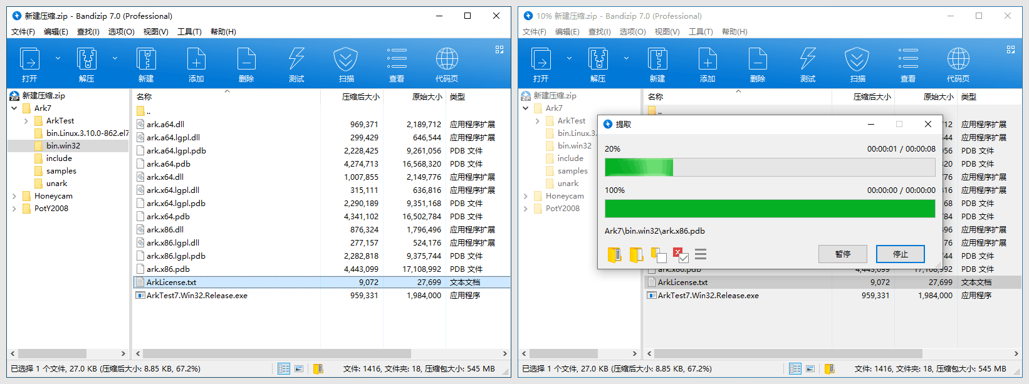Open dropdown arrow beside 解压 in left window

[x=115, y=58]
